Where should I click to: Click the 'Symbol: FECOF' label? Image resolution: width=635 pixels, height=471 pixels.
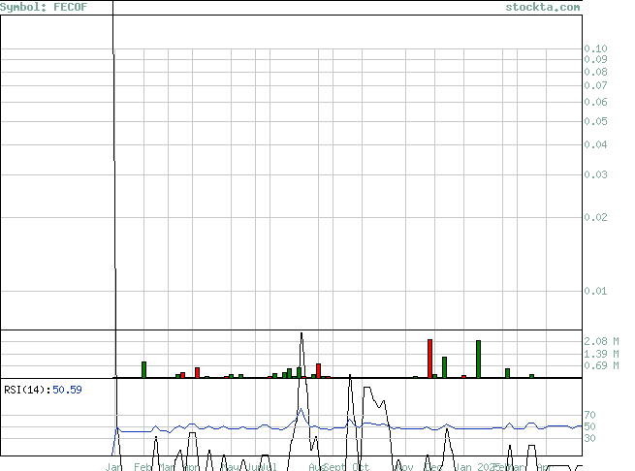tap(44, 7)
